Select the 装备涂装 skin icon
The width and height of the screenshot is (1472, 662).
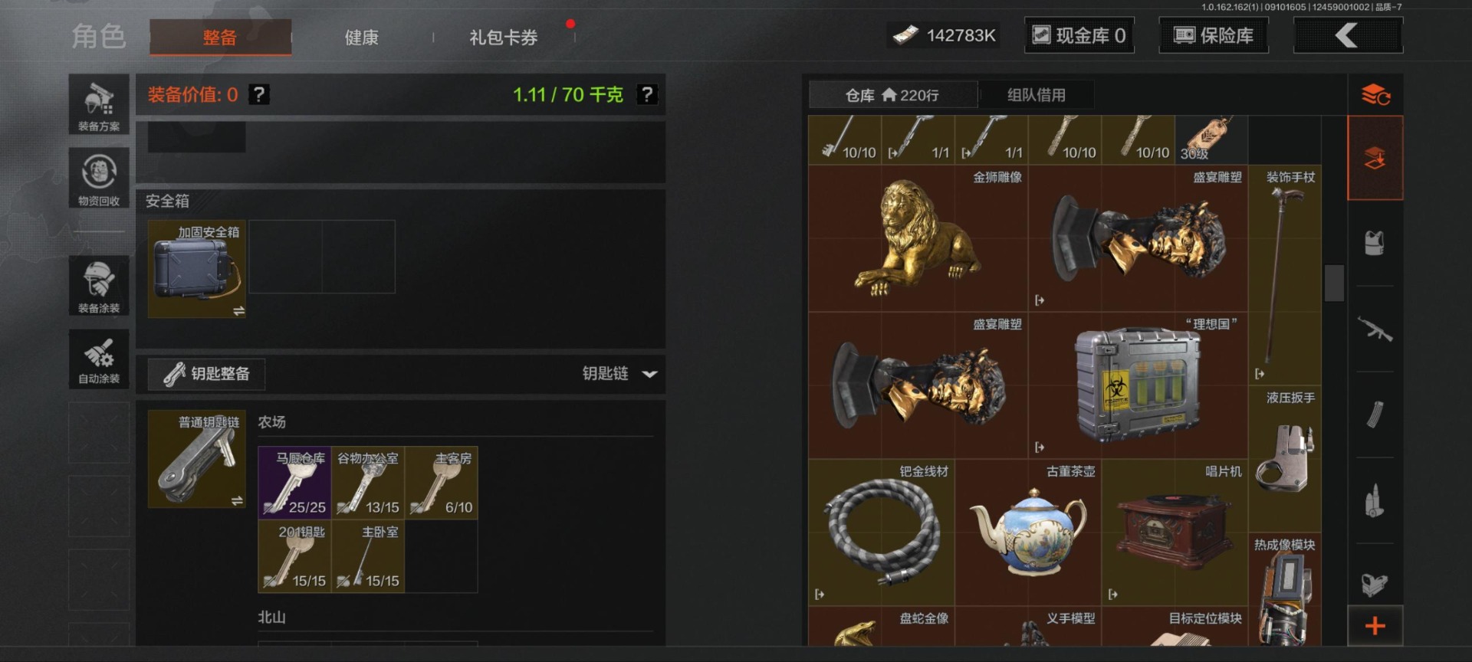[99, 286]
